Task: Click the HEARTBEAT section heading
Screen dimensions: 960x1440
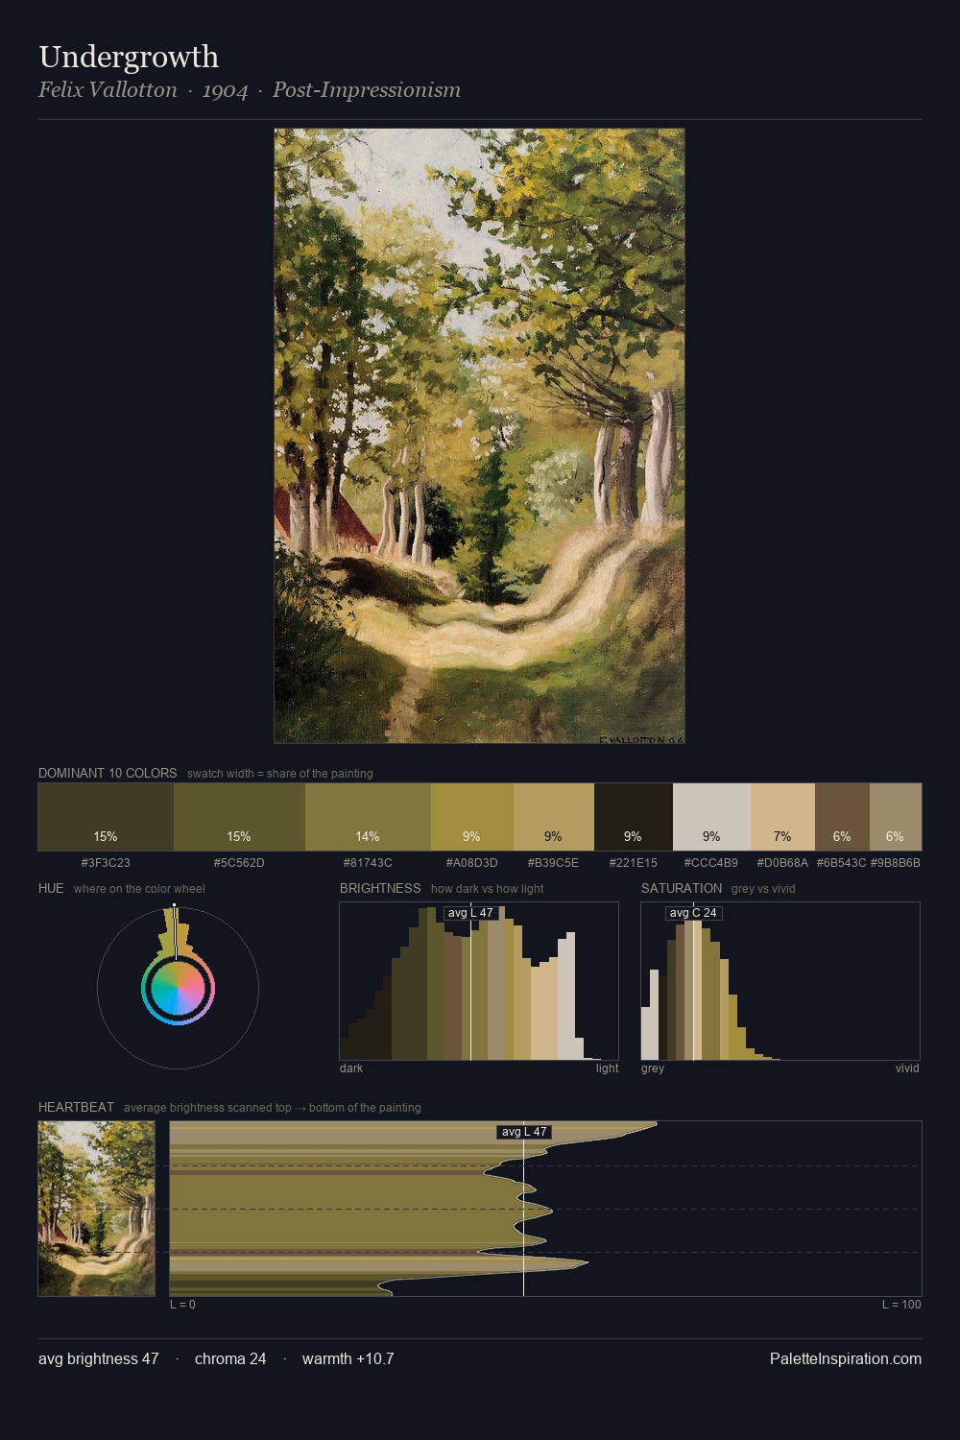Action: click(x=76, y=1107)
